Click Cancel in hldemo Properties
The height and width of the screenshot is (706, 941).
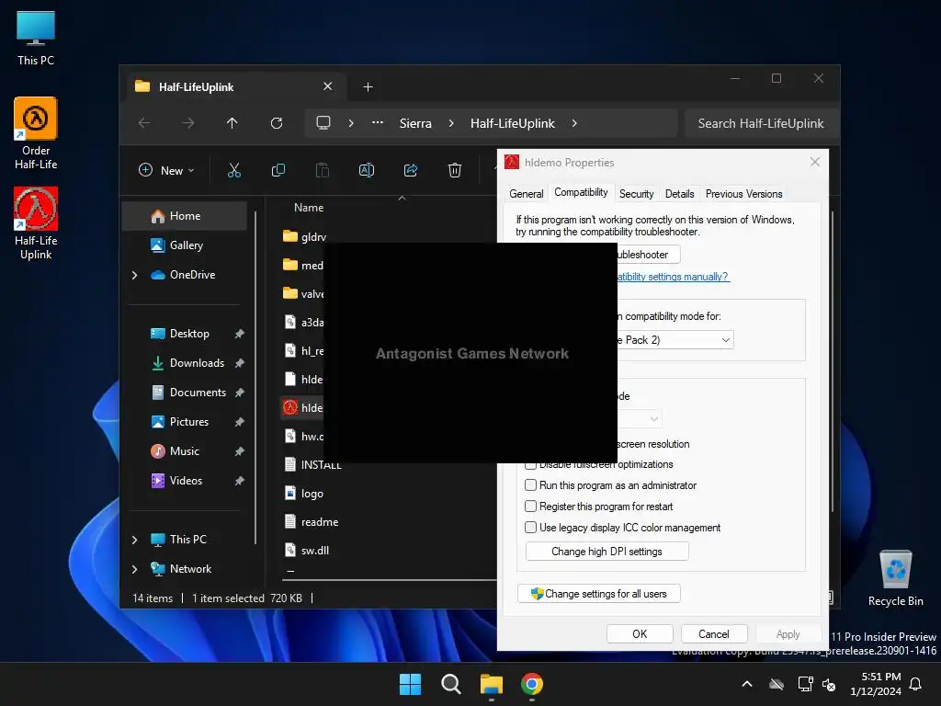pyautogui.click(x=713, y=634)
